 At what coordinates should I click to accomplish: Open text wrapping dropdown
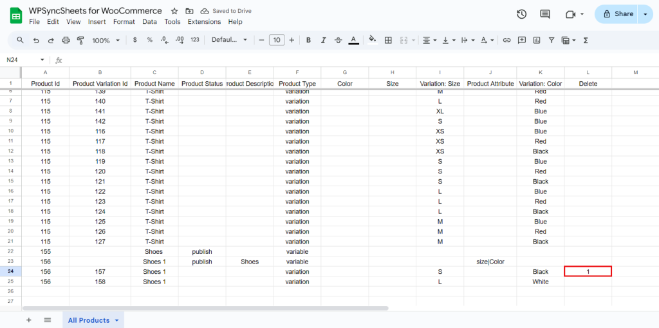468,40
